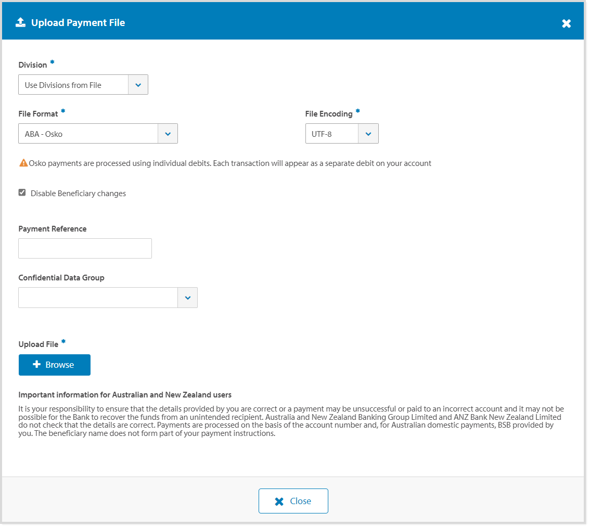Click the empty Confidential Data Group field

[98, 298]
